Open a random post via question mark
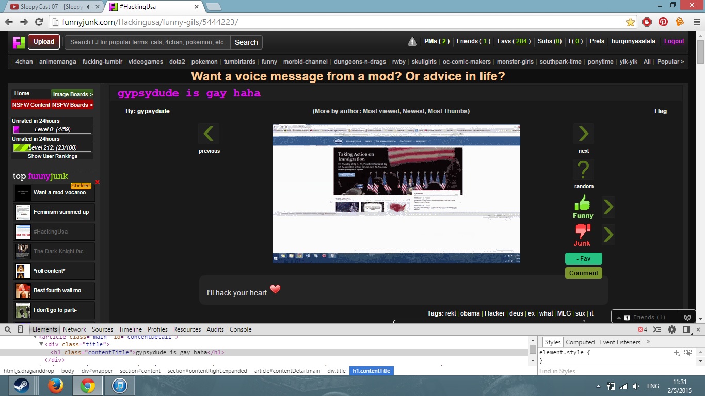Image resolution: width=705 pixels, height=396 pixels. [583, 170]
